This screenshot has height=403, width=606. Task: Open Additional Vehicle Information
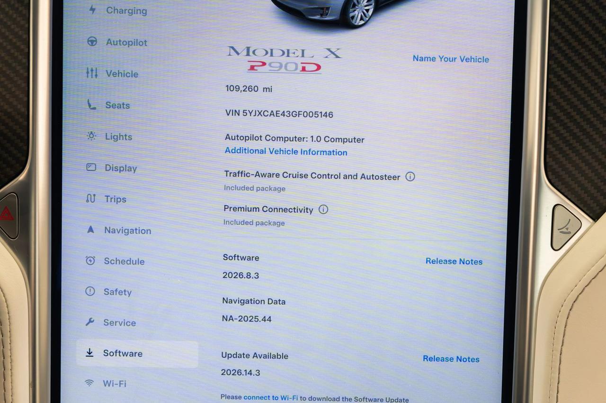click(286, 152)
